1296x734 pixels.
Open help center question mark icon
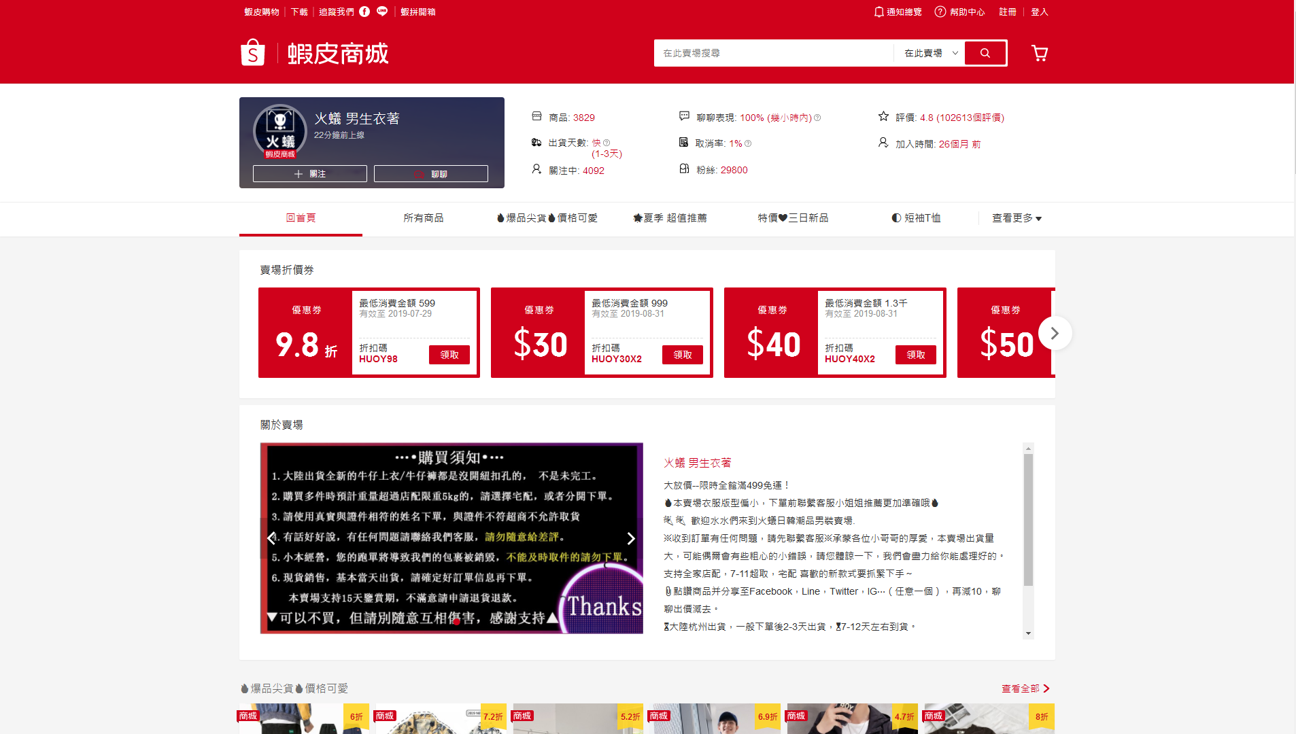tap(940, 12)
